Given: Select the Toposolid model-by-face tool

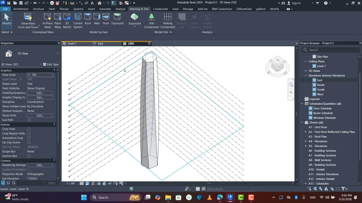Looking at the screenshot, I should pos(117,19).
